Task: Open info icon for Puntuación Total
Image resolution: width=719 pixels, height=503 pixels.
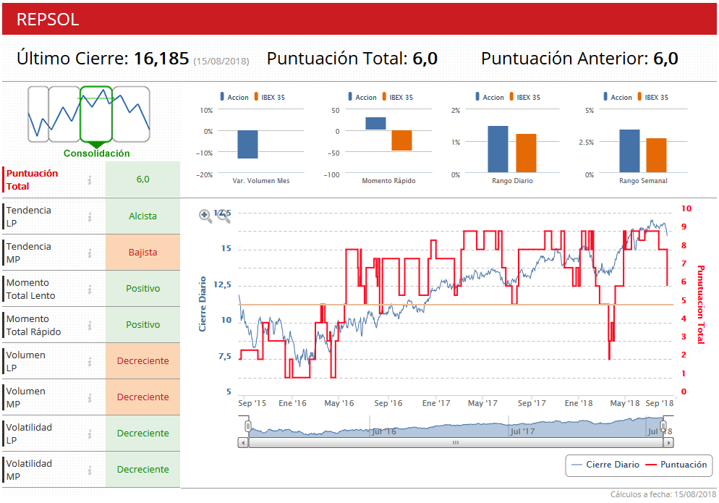Action: pyautogui.click(x=90, y=180)
